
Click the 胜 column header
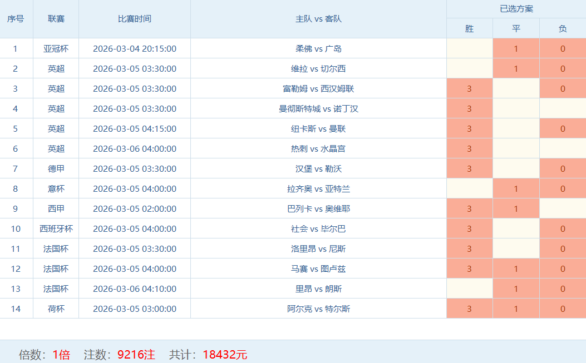click(469, 28)
